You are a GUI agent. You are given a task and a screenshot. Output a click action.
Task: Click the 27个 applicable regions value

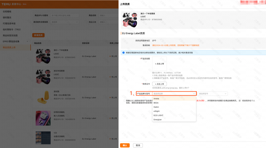pyautogui.click(x=154, y=41)
